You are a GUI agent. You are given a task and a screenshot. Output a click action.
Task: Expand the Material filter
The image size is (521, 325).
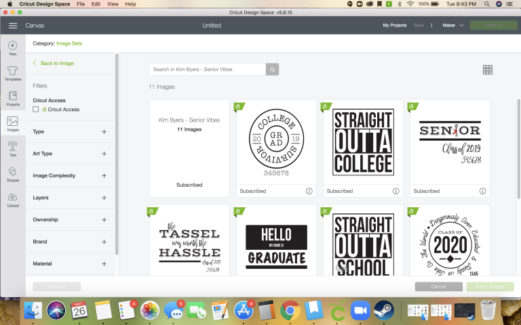pos(104,263)
